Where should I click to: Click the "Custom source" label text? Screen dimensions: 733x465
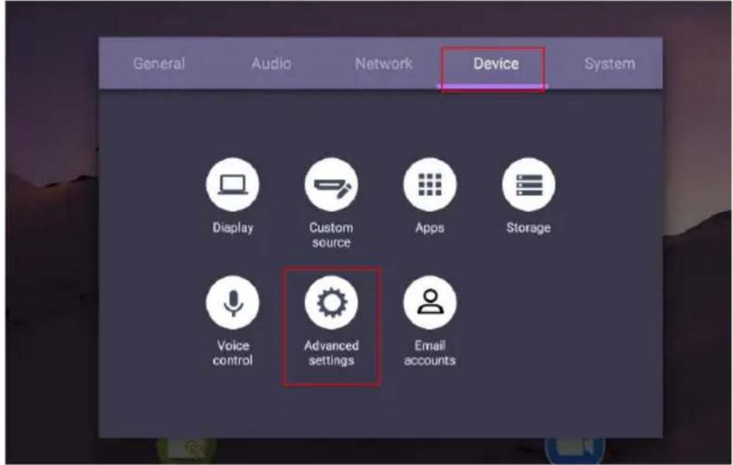(331, 235)
